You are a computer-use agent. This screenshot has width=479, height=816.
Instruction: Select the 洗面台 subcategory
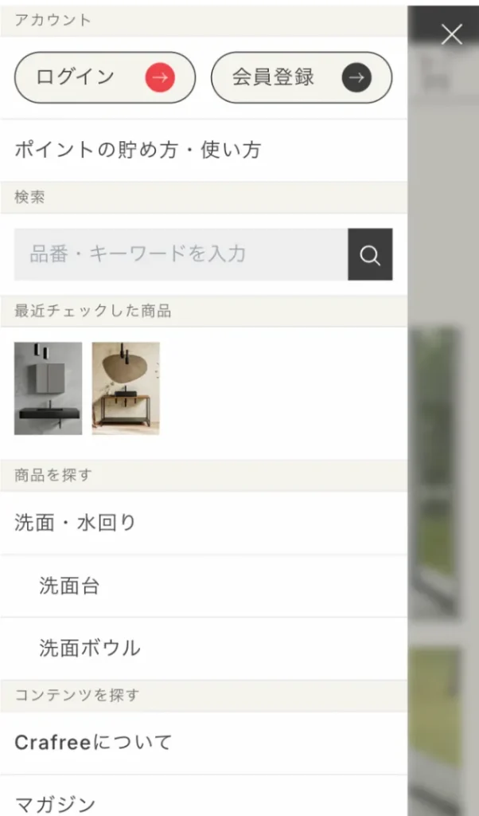click(204, 586)
